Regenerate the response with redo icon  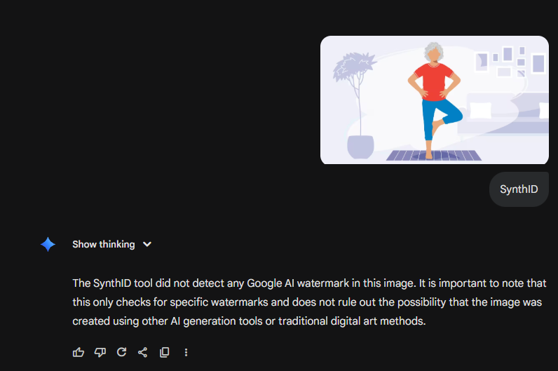point(121,352)
